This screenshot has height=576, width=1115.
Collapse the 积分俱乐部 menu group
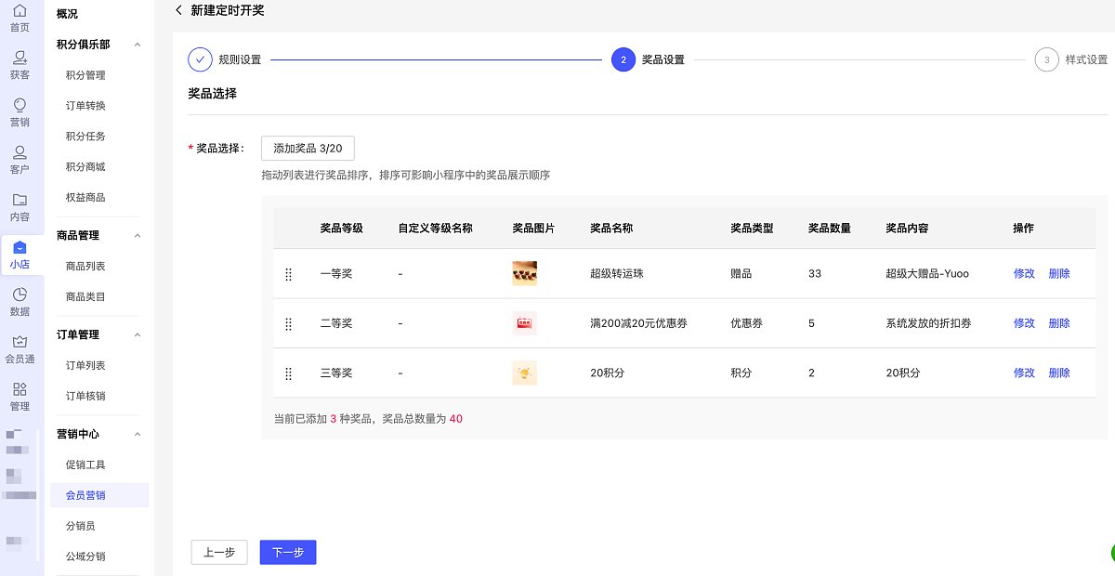[x=138, y=45]
